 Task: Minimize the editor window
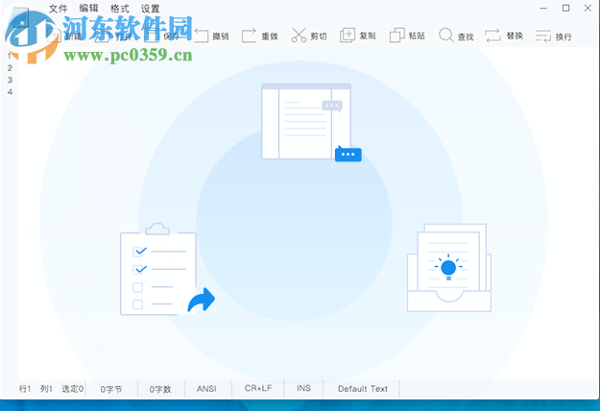pyautogui.click(x=543, y=8)
